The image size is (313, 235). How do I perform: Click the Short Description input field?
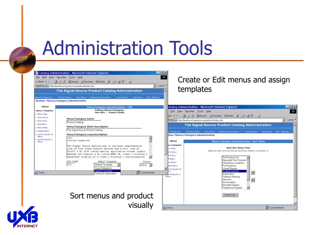(104, 130)
